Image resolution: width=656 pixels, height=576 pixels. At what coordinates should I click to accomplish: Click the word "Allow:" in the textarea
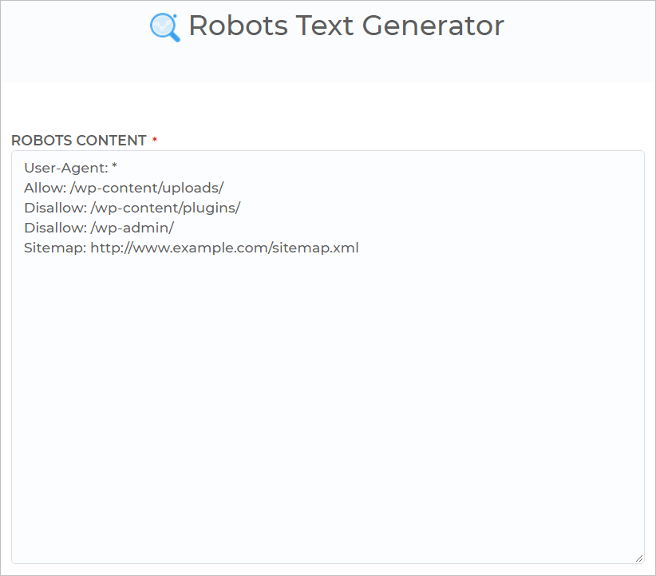click(45, 188)
